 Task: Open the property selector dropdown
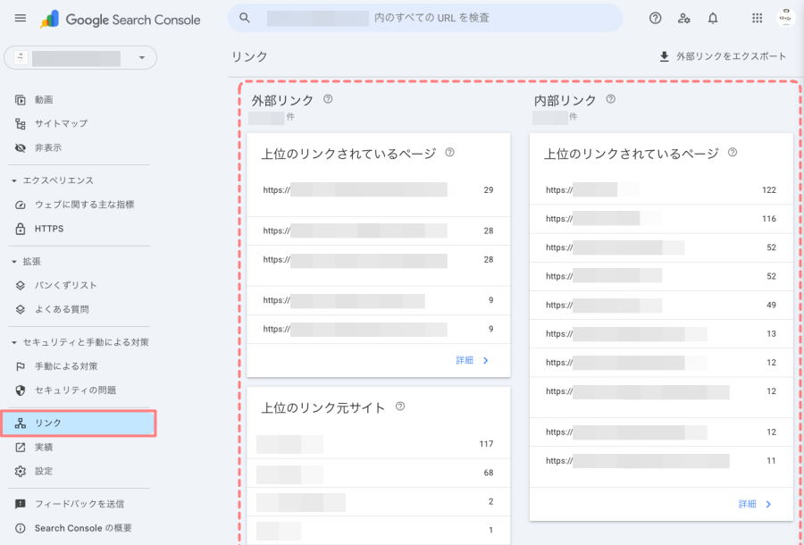tap(80, 58)
